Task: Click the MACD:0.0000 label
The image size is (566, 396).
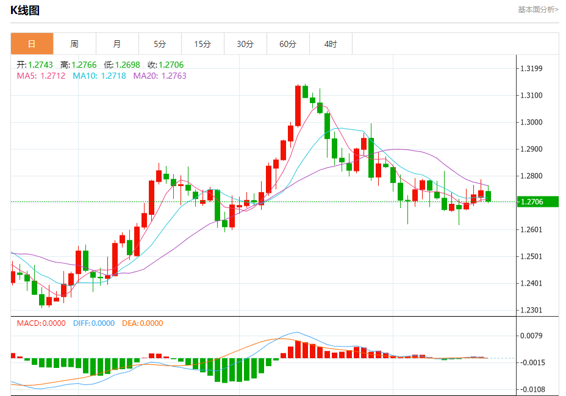Action: (41, 323)
